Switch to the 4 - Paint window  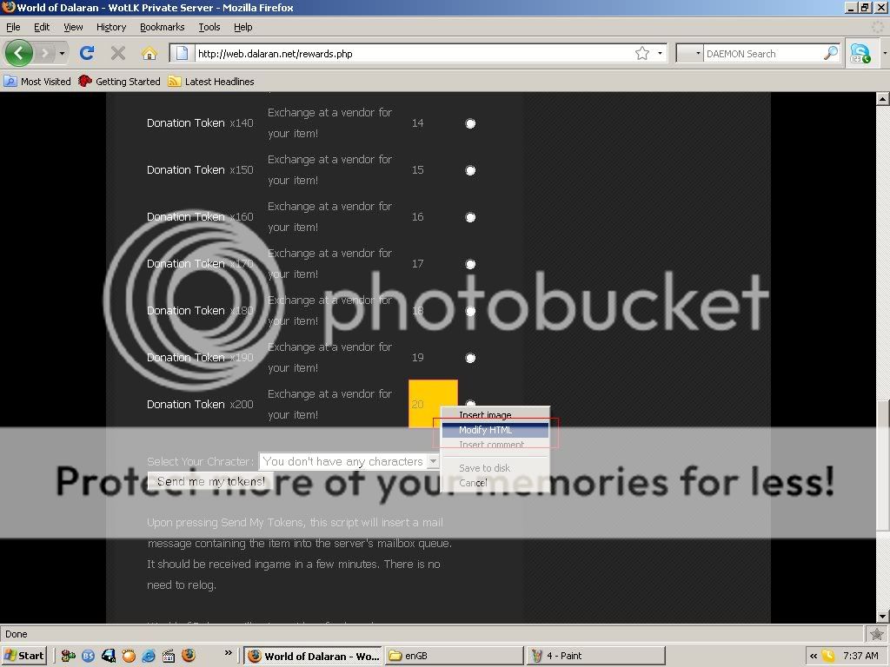(x=595, y=656)
